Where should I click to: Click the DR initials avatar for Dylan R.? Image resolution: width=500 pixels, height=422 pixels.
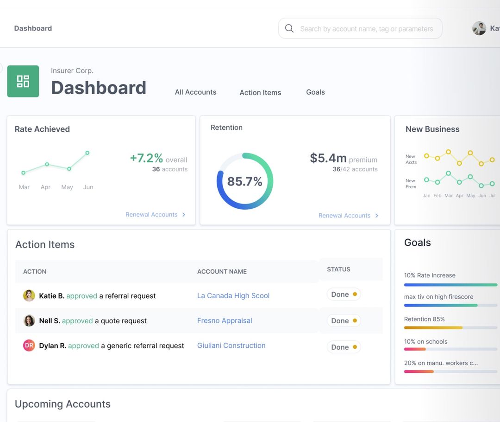[x=29, y=345]
